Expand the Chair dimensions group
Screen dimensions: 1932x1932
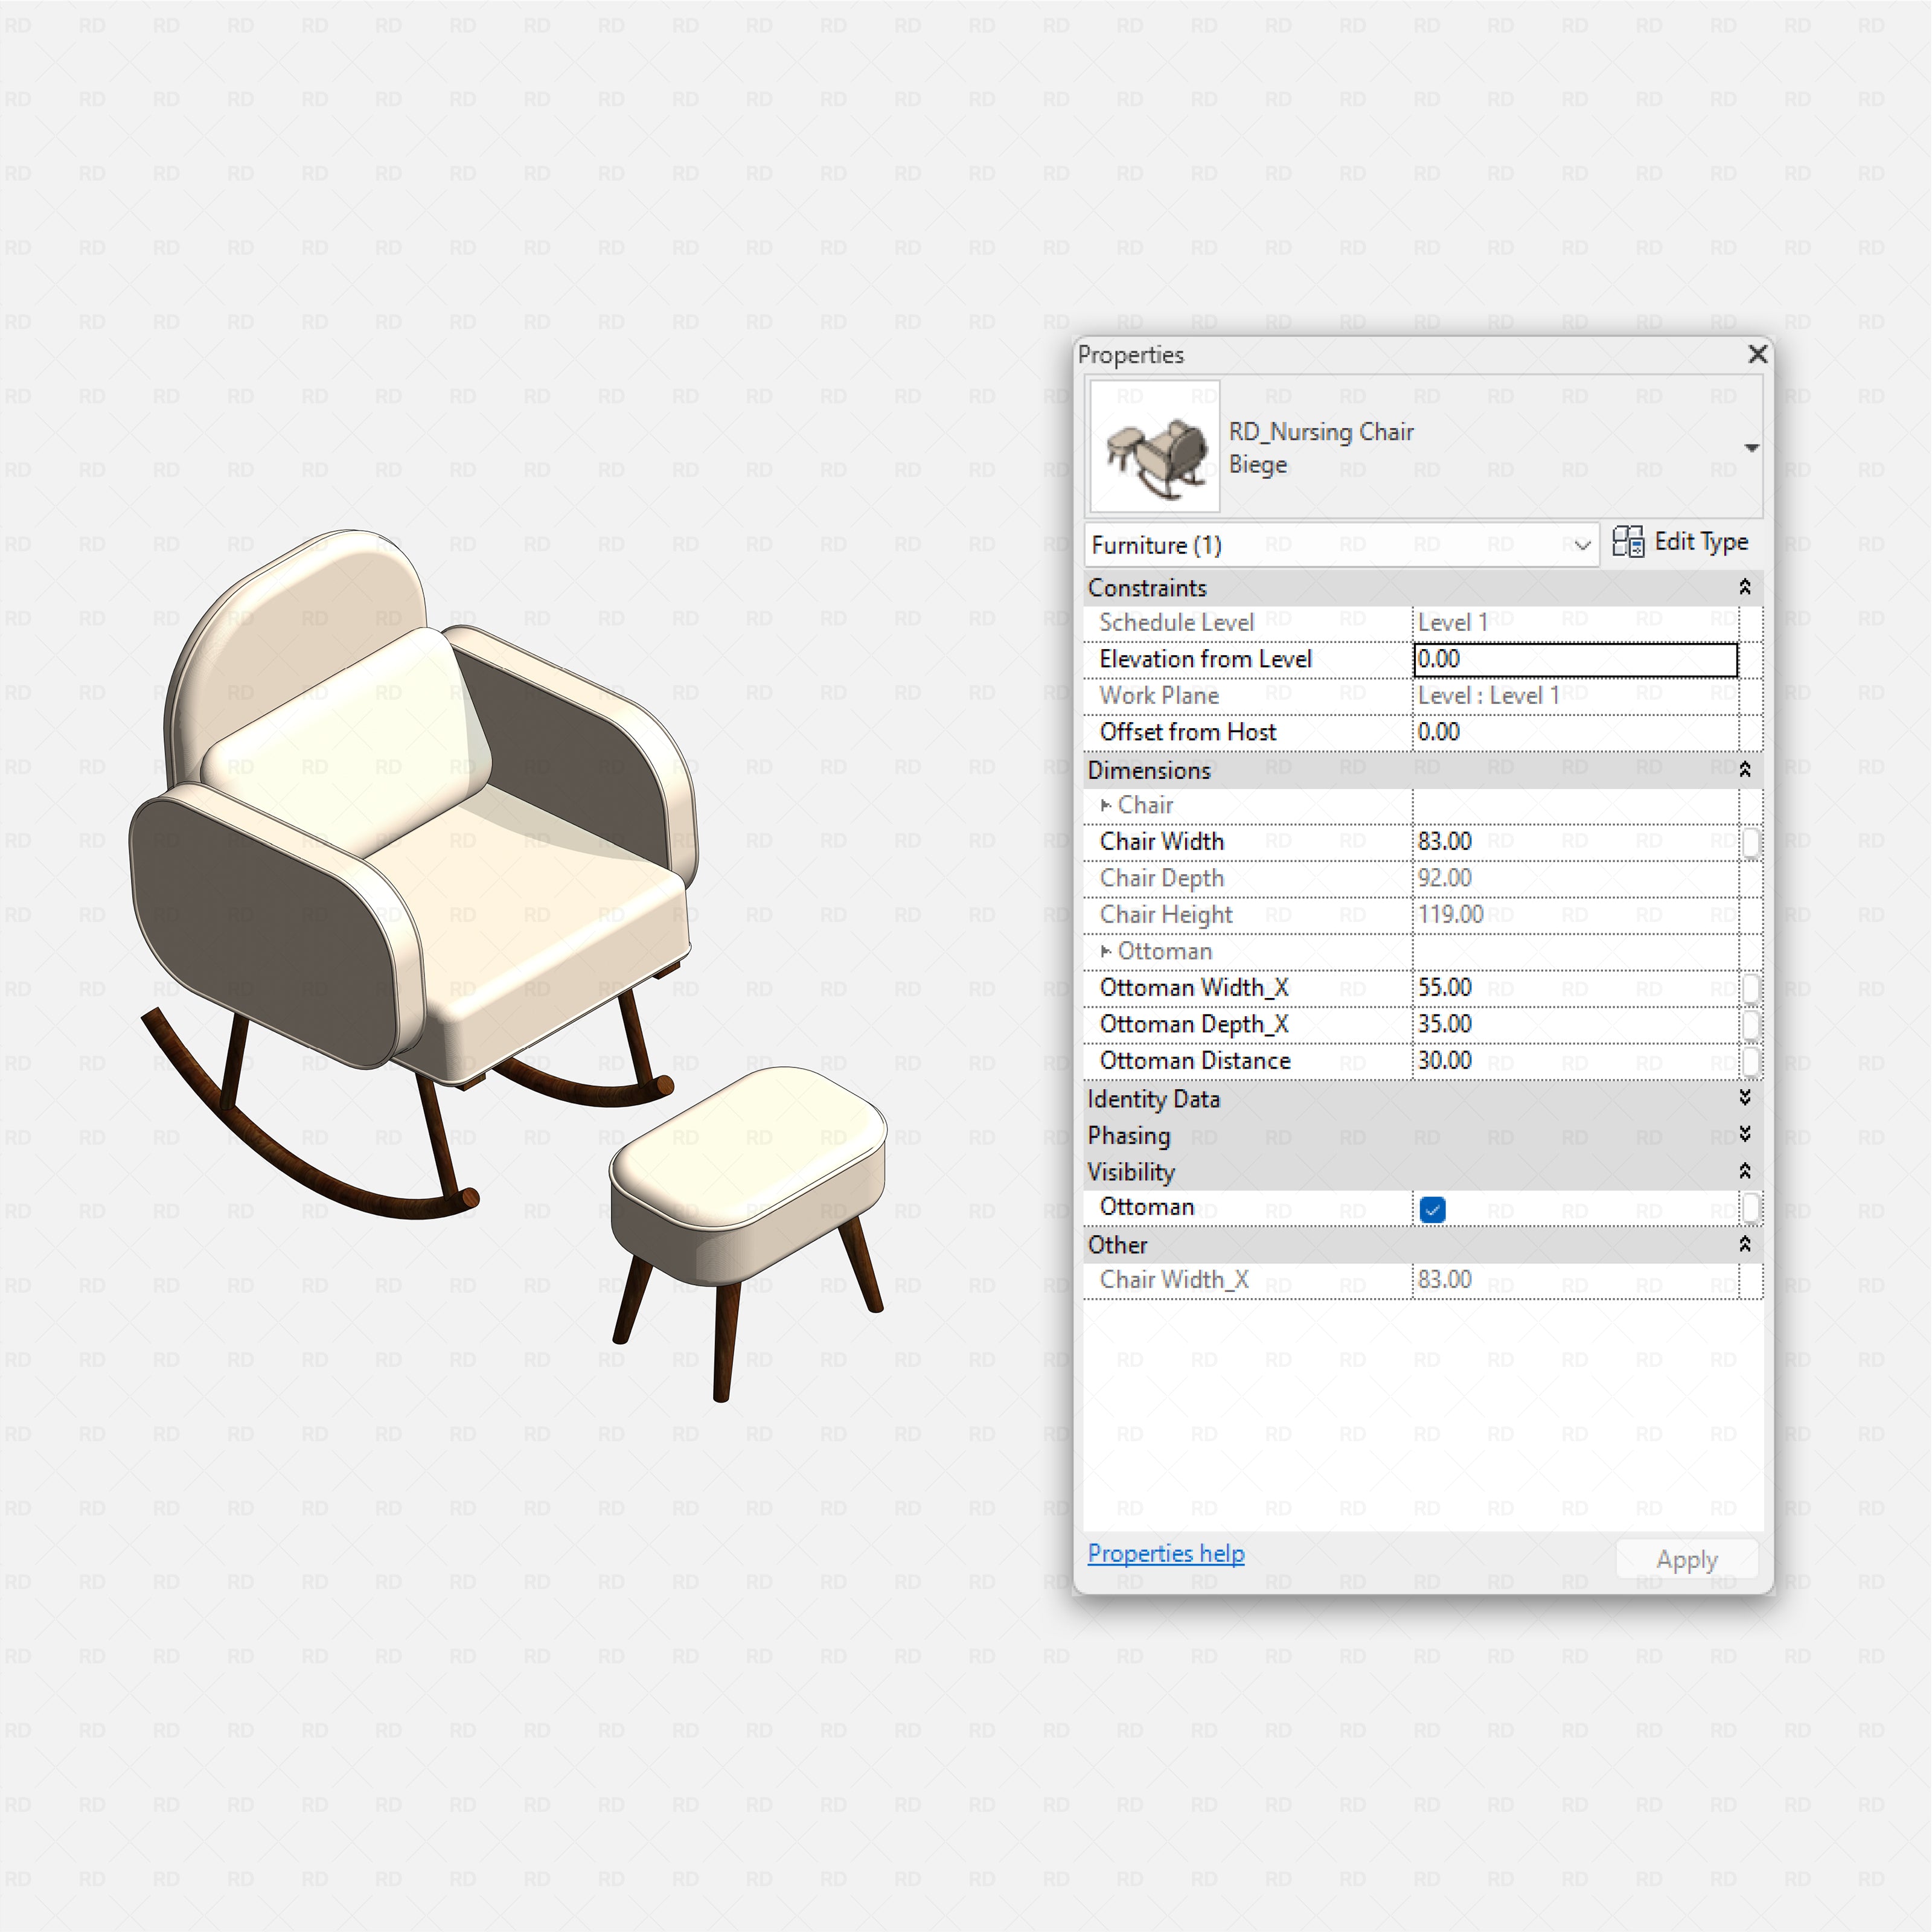[x=1106, y=805]
